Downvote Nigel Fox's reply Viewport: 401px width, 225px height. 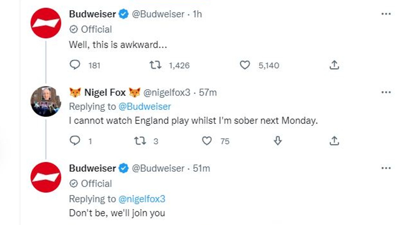click(x=278, y=141)
